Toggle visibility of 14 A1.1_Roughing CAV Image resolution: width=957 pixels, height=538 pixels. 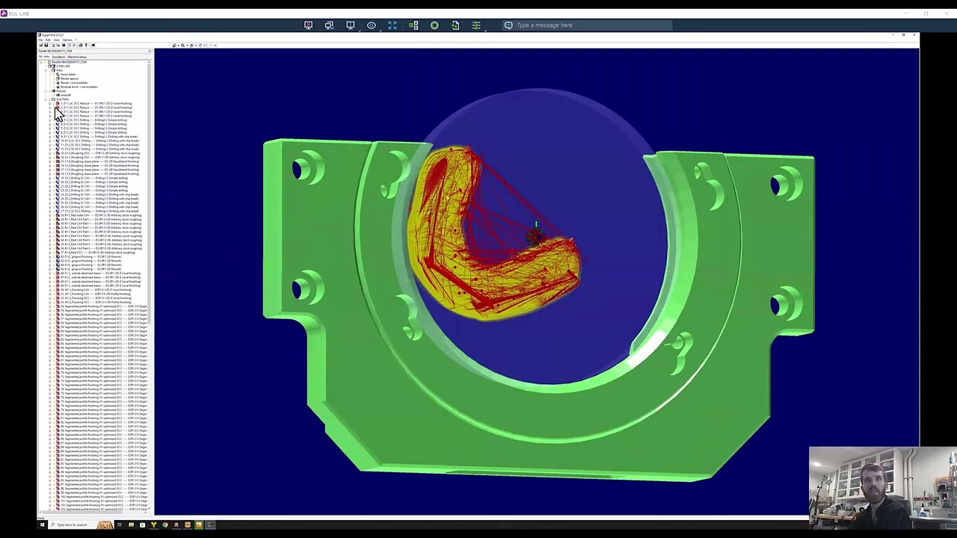(x=54, y=158)
